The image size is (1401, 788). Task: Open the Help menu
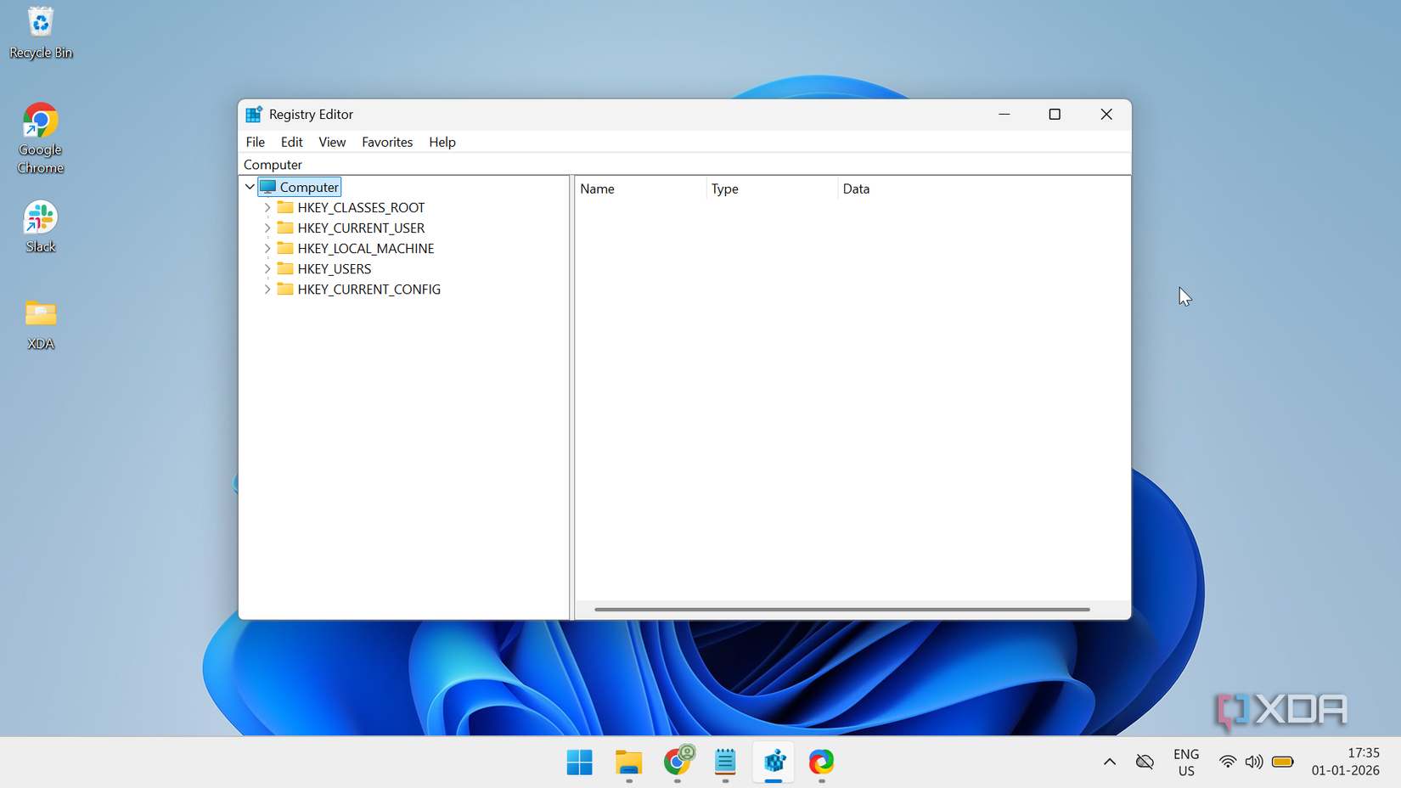(442, 142)
